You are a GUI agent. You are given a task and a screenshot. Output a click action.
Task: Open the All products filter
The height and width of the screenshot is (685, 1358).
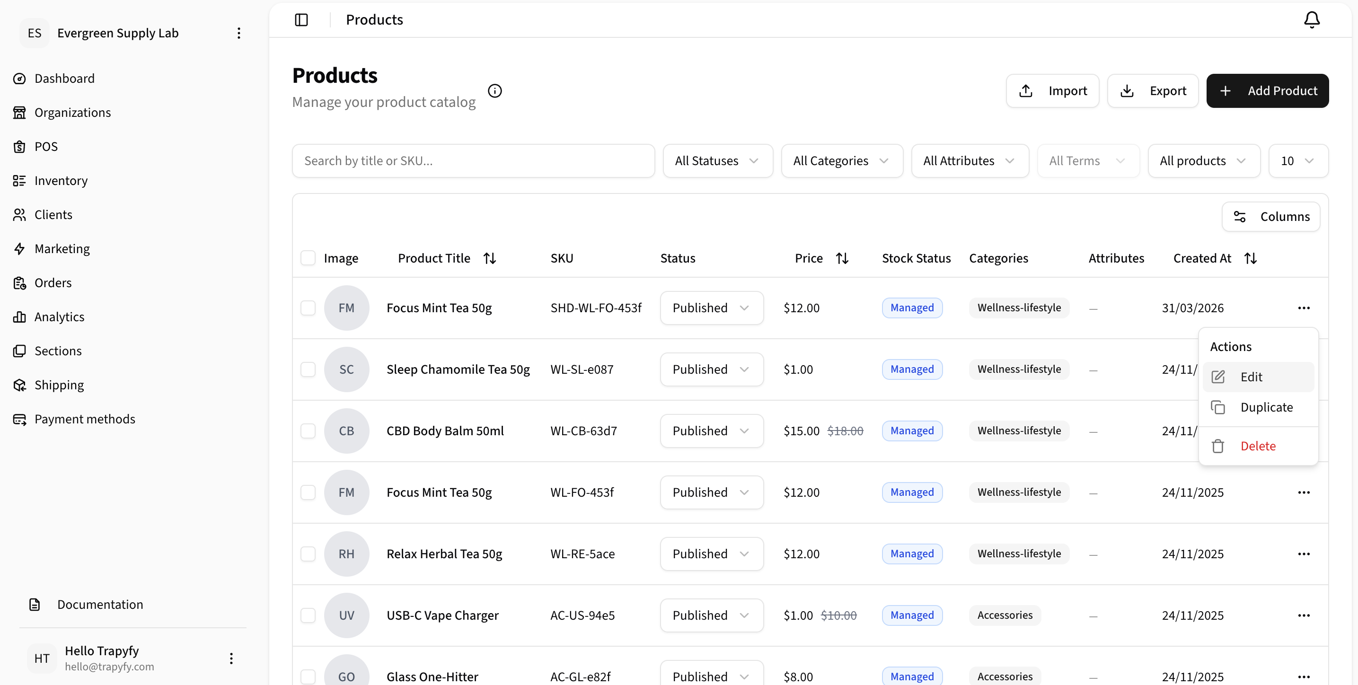1204,161
